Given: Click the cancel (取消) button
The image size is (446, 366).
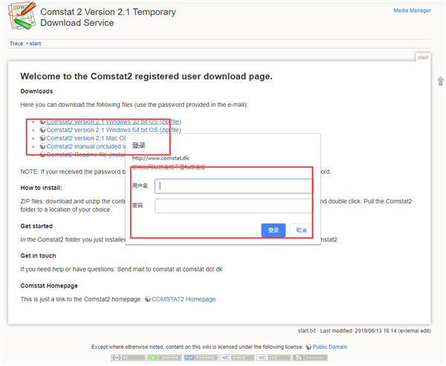Looking at the screenshot, I should pyautogui.click(x=301, y=230).
